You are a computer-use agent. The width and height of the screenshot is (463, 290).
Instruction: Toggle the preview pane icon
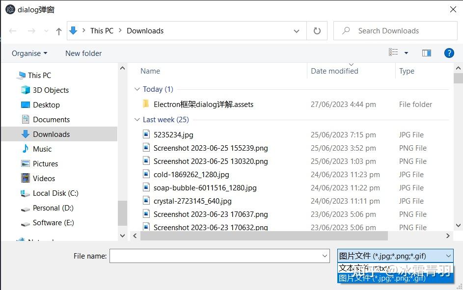[426, 53]
